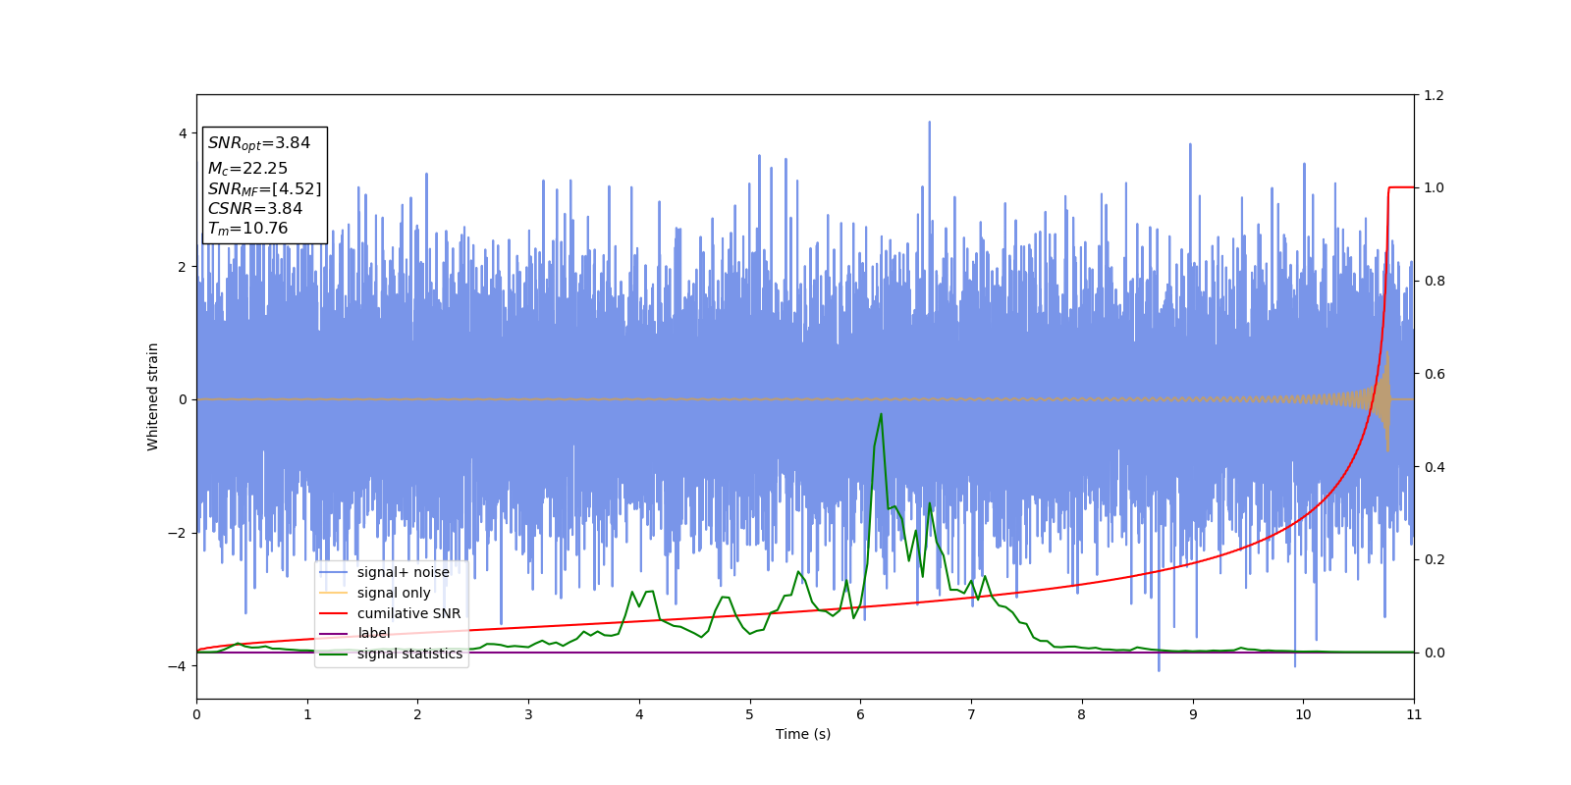Click the Mc=22.25 annotation text
Viewport: 1571px width, 785px height.
pos(247,169)
